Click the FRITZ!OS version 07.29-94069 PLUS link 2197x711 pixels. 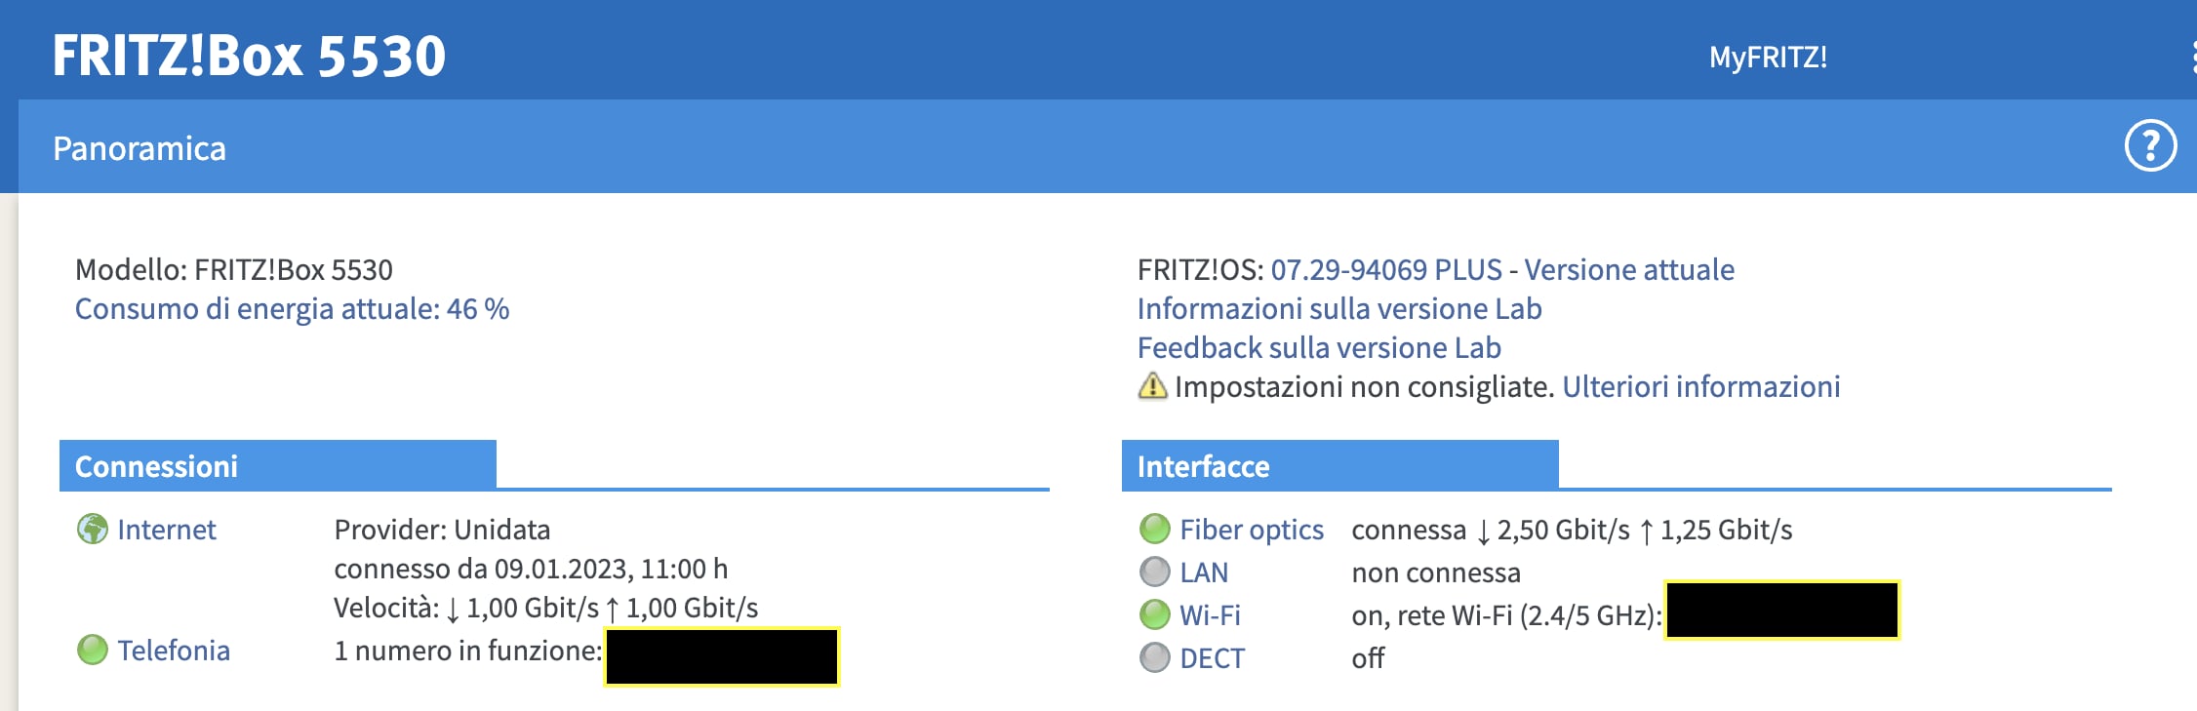[1385, 269]
